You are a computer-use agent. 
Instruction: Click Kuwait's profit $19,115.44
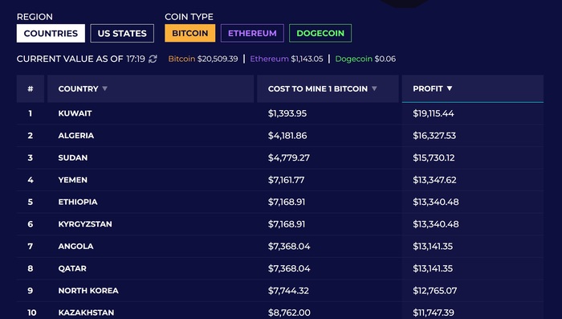pyautogui.click(x=434, y=113)
